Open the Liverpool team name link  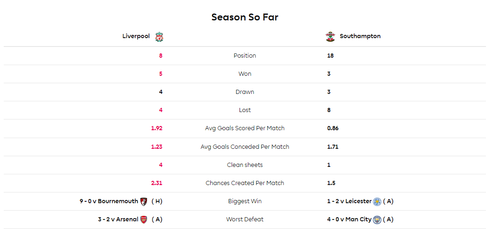click(x=136, y=36)
